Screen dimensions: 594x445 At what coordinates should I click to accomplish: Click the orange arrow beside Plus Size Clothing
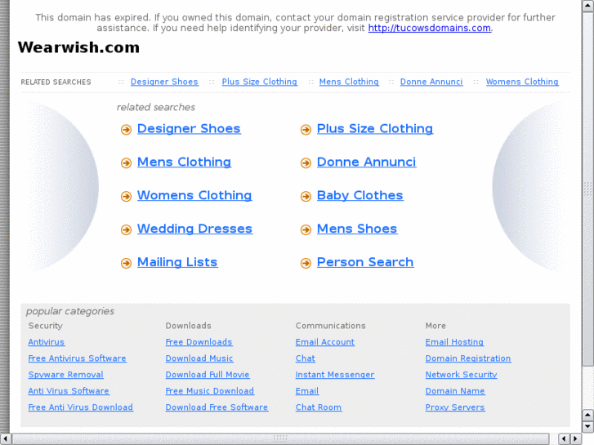[x=306, y=130]
